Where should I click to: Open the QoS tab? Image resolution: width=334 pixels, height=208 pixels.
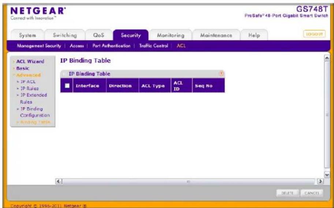(x=99, y=35)
